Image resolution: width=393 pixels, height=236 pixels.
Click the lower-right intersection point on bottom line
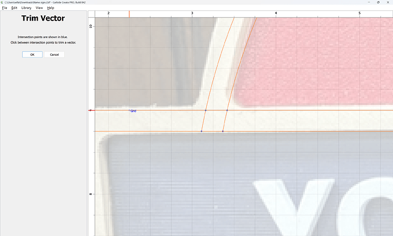tap(223, 132)
